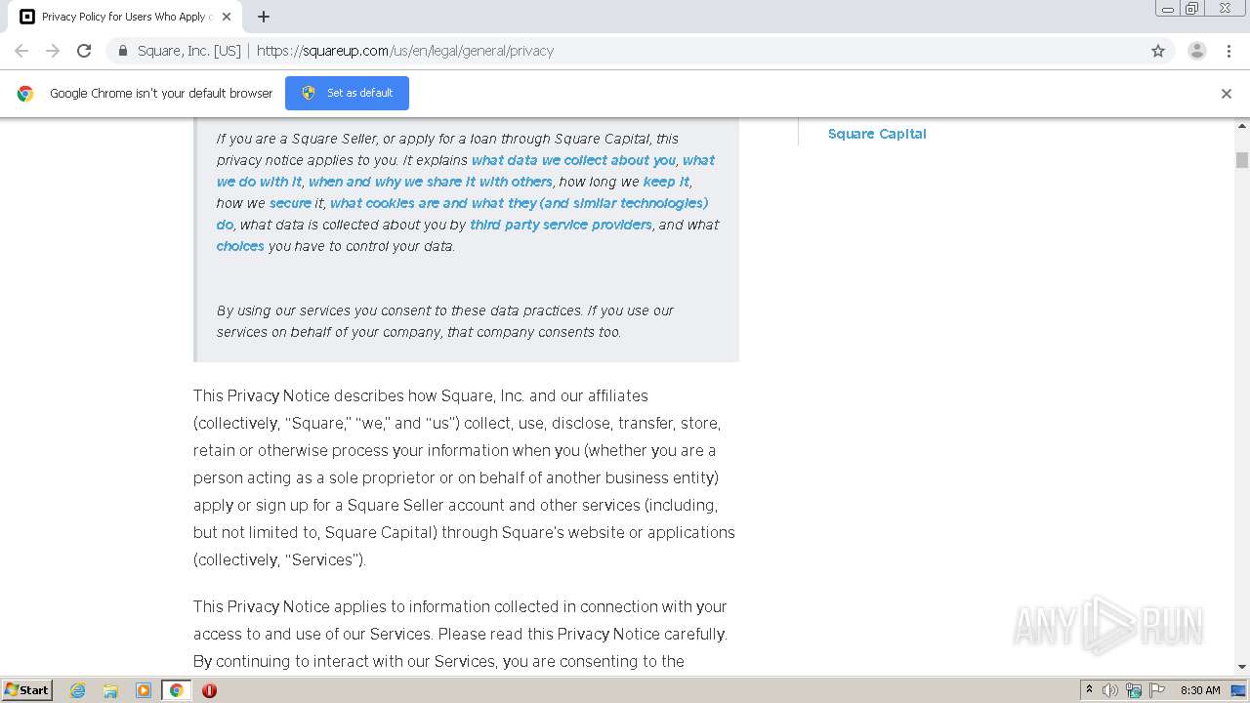Screen dimensions: 1250x703
Task: Open the 'when and why we share it with others' link
Action: tap(431, 182)
